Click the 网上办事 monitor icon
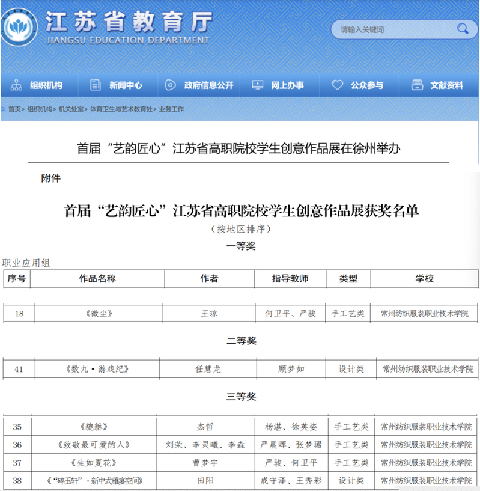This screenshot has height=491, width=480. (257, 85)
